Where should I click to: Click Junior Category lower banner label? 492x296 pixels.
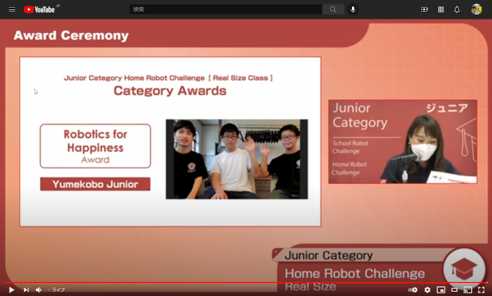coord(329,255)
